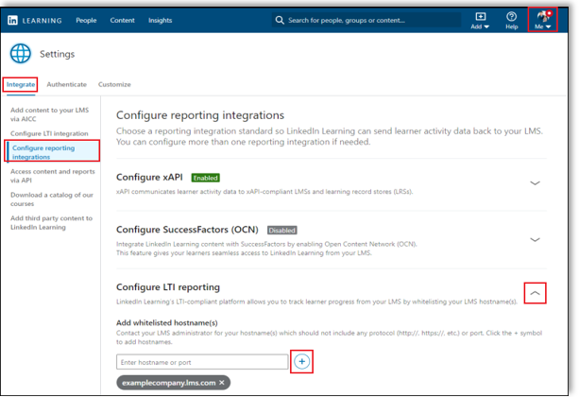Click the Settings globe icon
The width and height of the screenshot is (579, 397).
21,54
